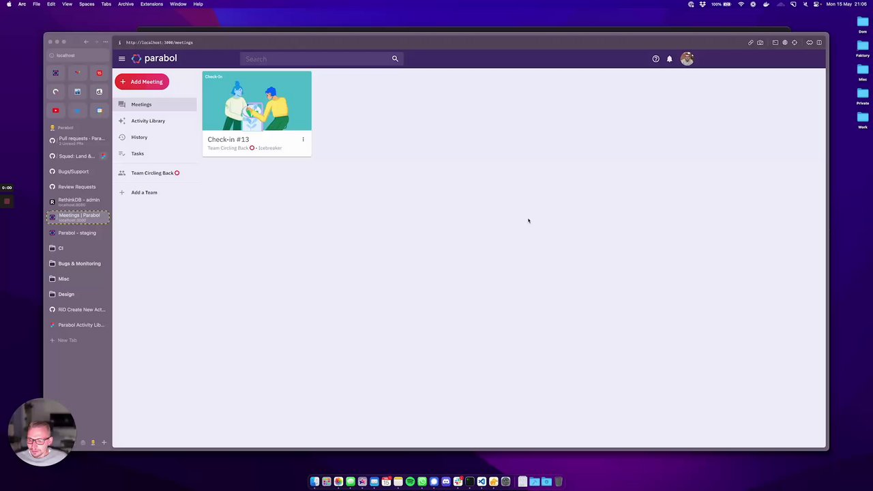
Task: Click the Check-in #13 title
Action: (228, 139)
